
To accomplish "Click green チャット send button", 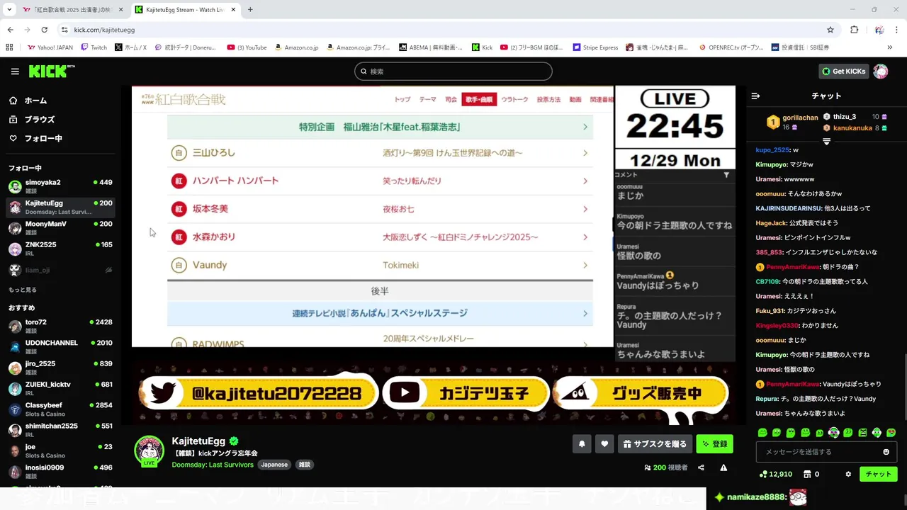I will [x=879, y=475].
